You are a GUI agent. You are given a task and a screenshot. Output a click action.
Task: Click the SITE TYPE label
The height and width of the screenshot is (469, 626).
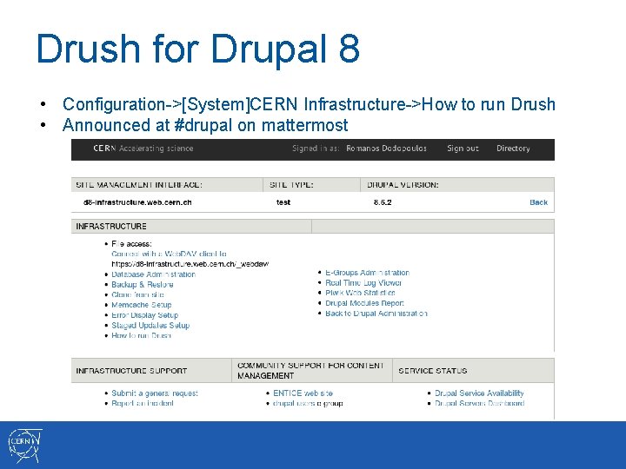pos(291,185)
